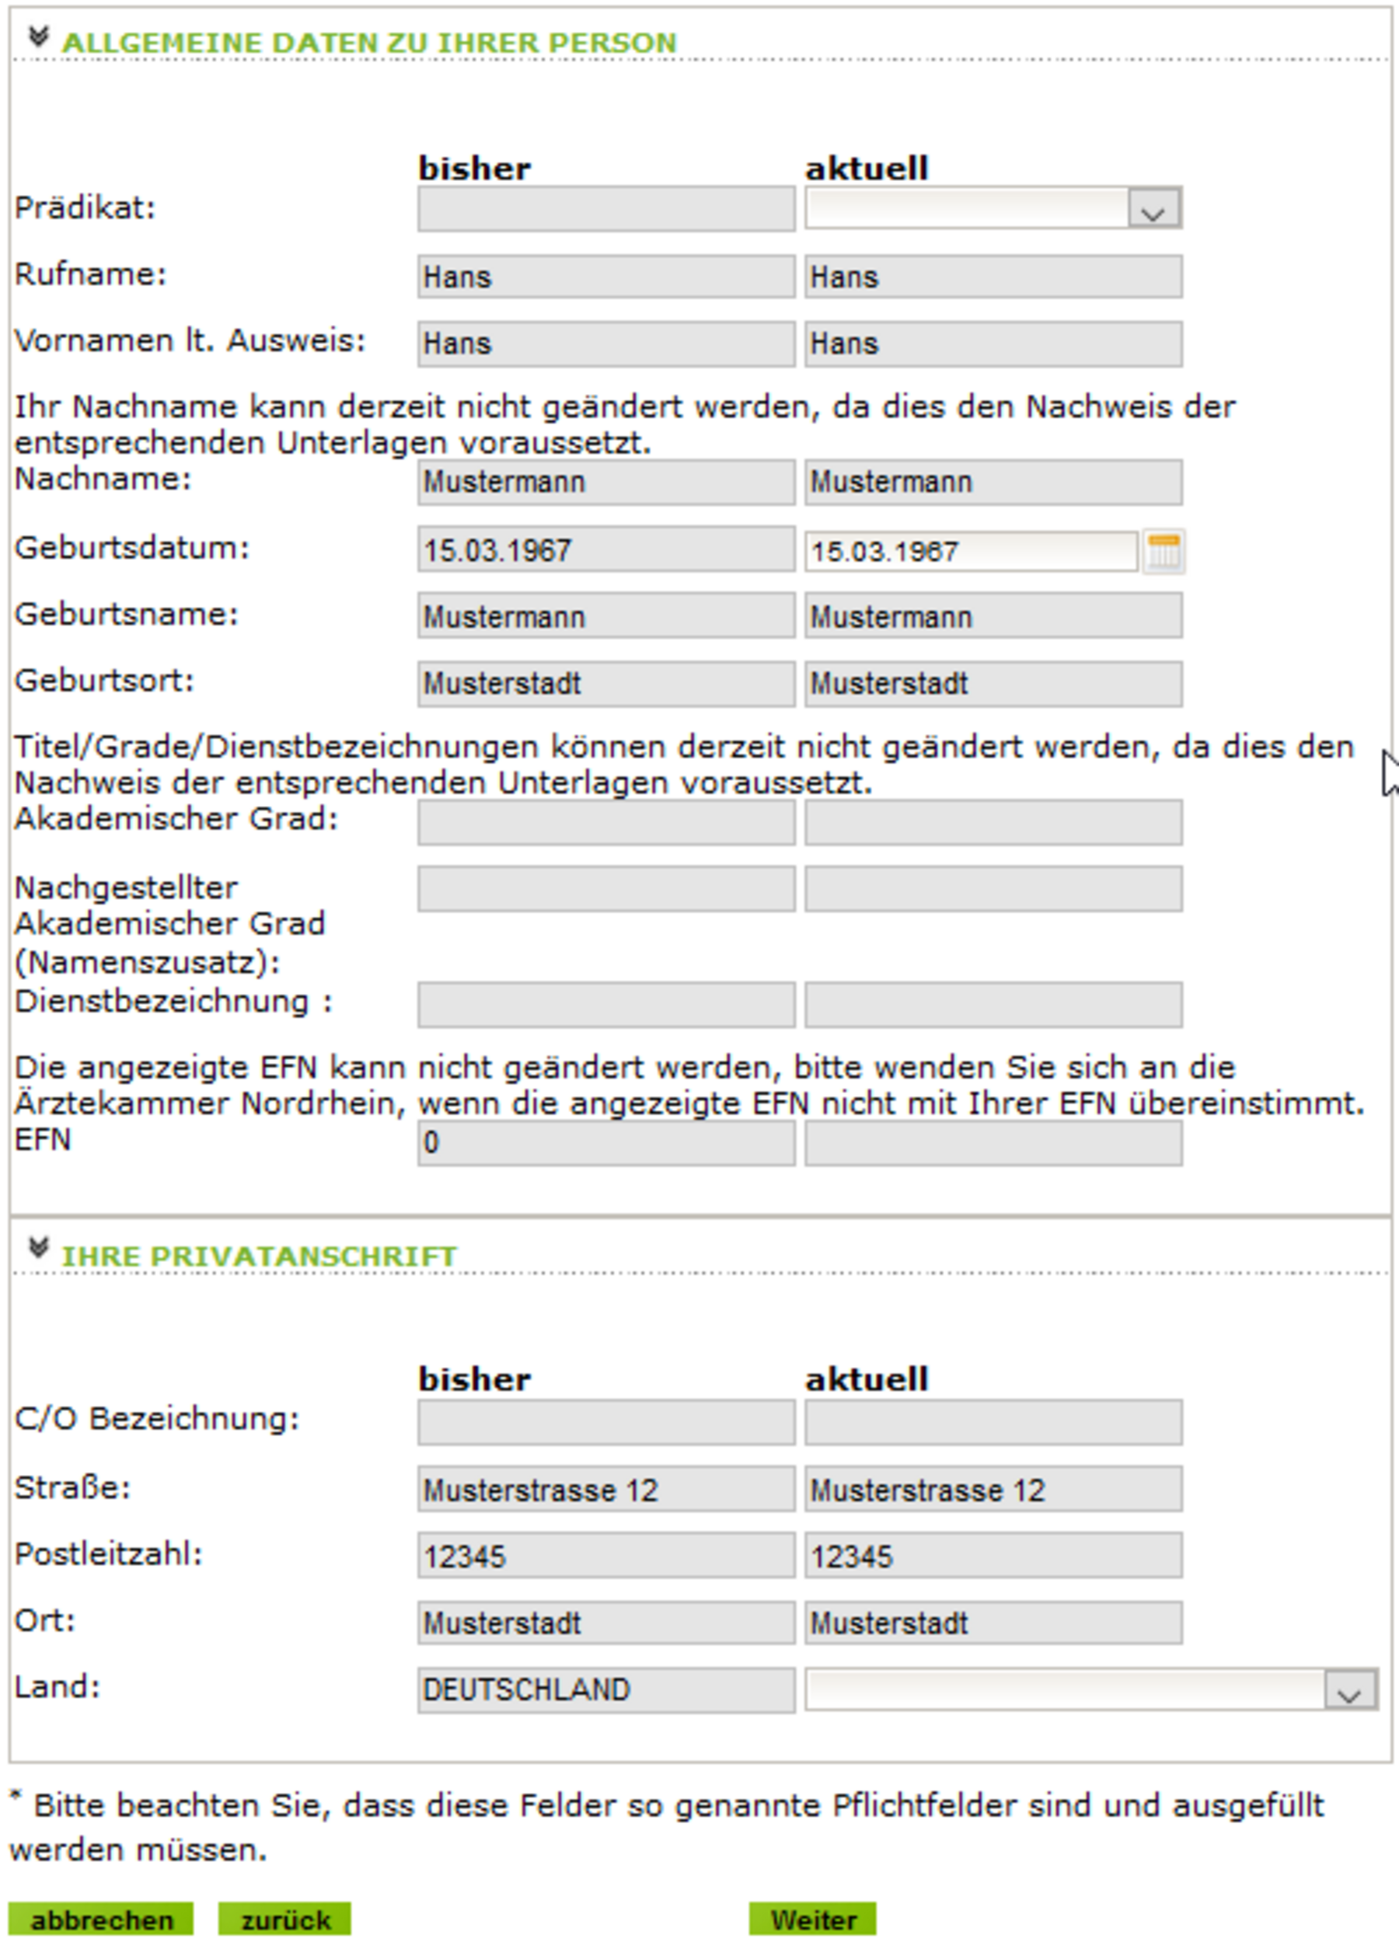Image resolution: width=1399 pixels, height=1949 pixels.
Task: Click the bisher EFN field showing 0
Action: pos(605,1143)
